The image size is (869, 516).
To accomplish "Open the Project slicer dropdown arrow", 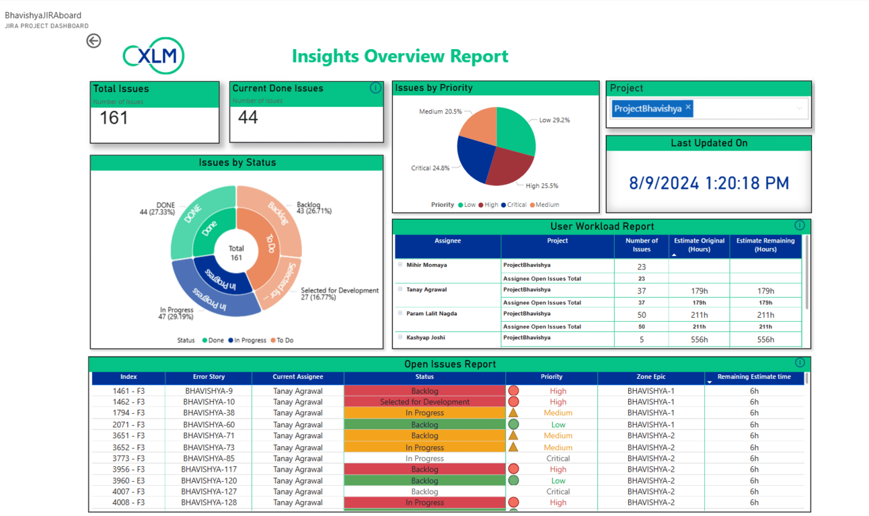I will [x=799, y=108].
